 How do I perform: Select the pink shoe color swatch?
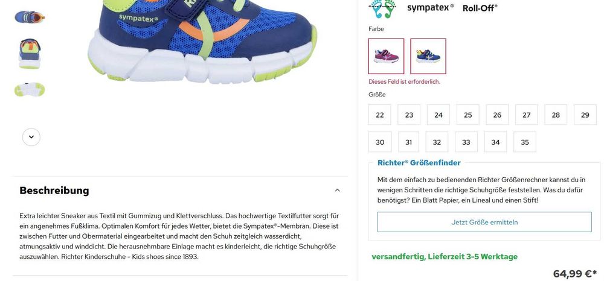[386, 56]
